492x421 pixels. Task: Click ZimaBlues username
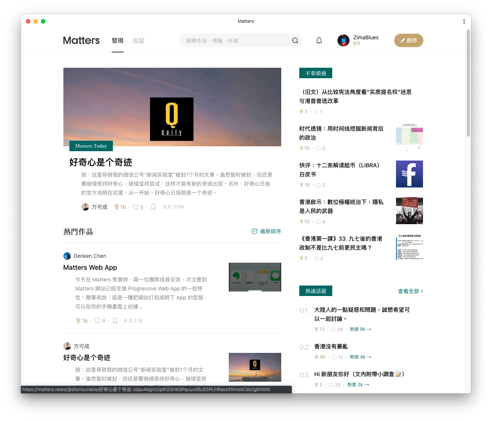(366, 37)
